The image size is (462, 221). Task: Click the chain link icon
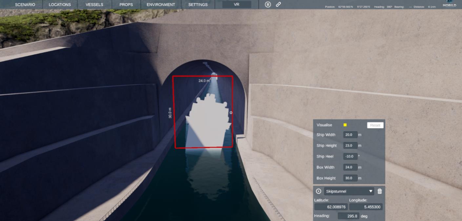tap(278, 5)
